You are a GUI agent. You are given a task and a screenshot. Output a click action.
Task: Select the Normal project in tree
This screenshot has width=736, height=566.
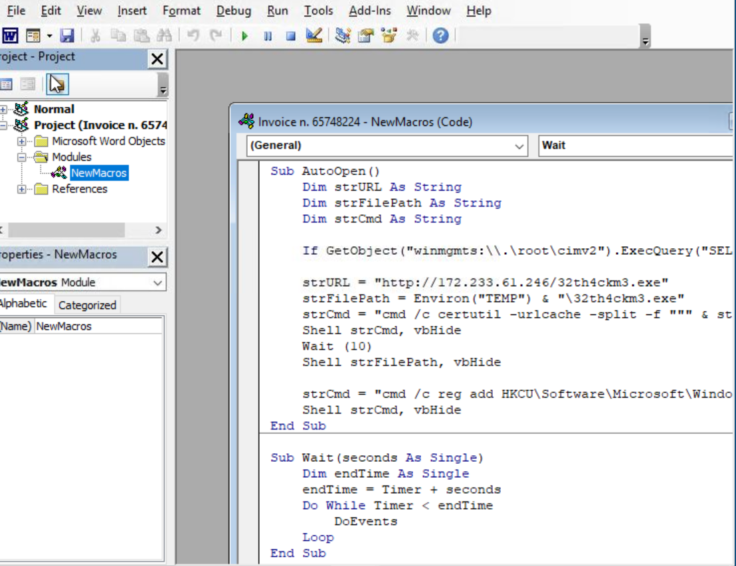click(x=54, y=109)
